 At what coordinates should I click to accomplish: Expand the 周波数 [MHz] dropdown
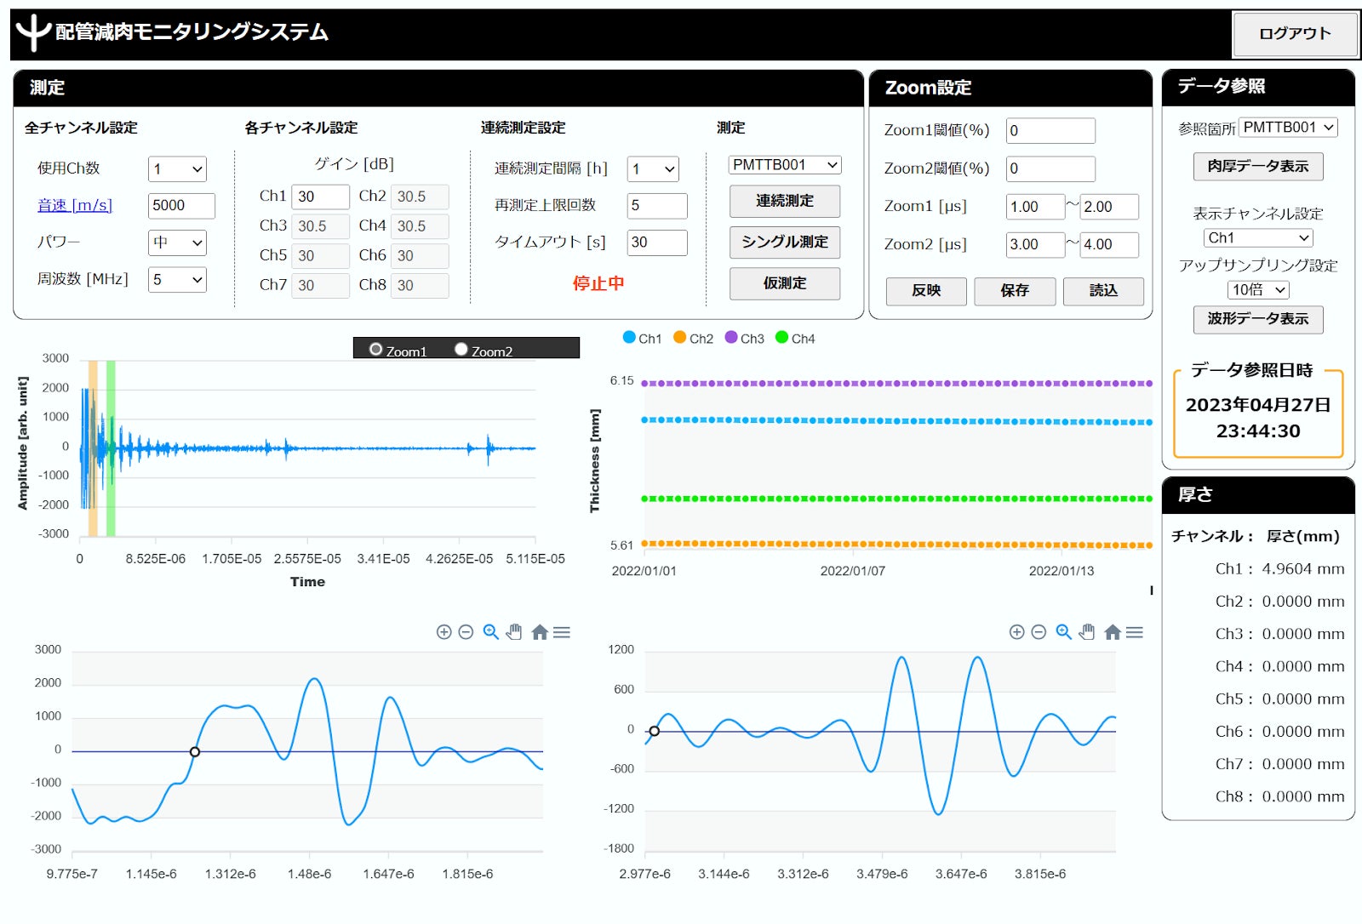pyautogui.click(x=177, y=279)
